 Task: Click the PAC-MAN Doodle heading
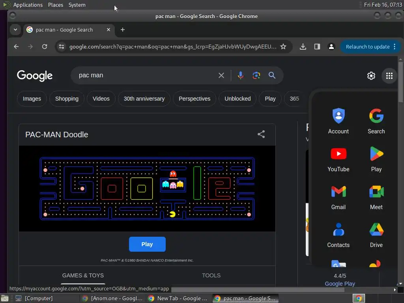57,135
